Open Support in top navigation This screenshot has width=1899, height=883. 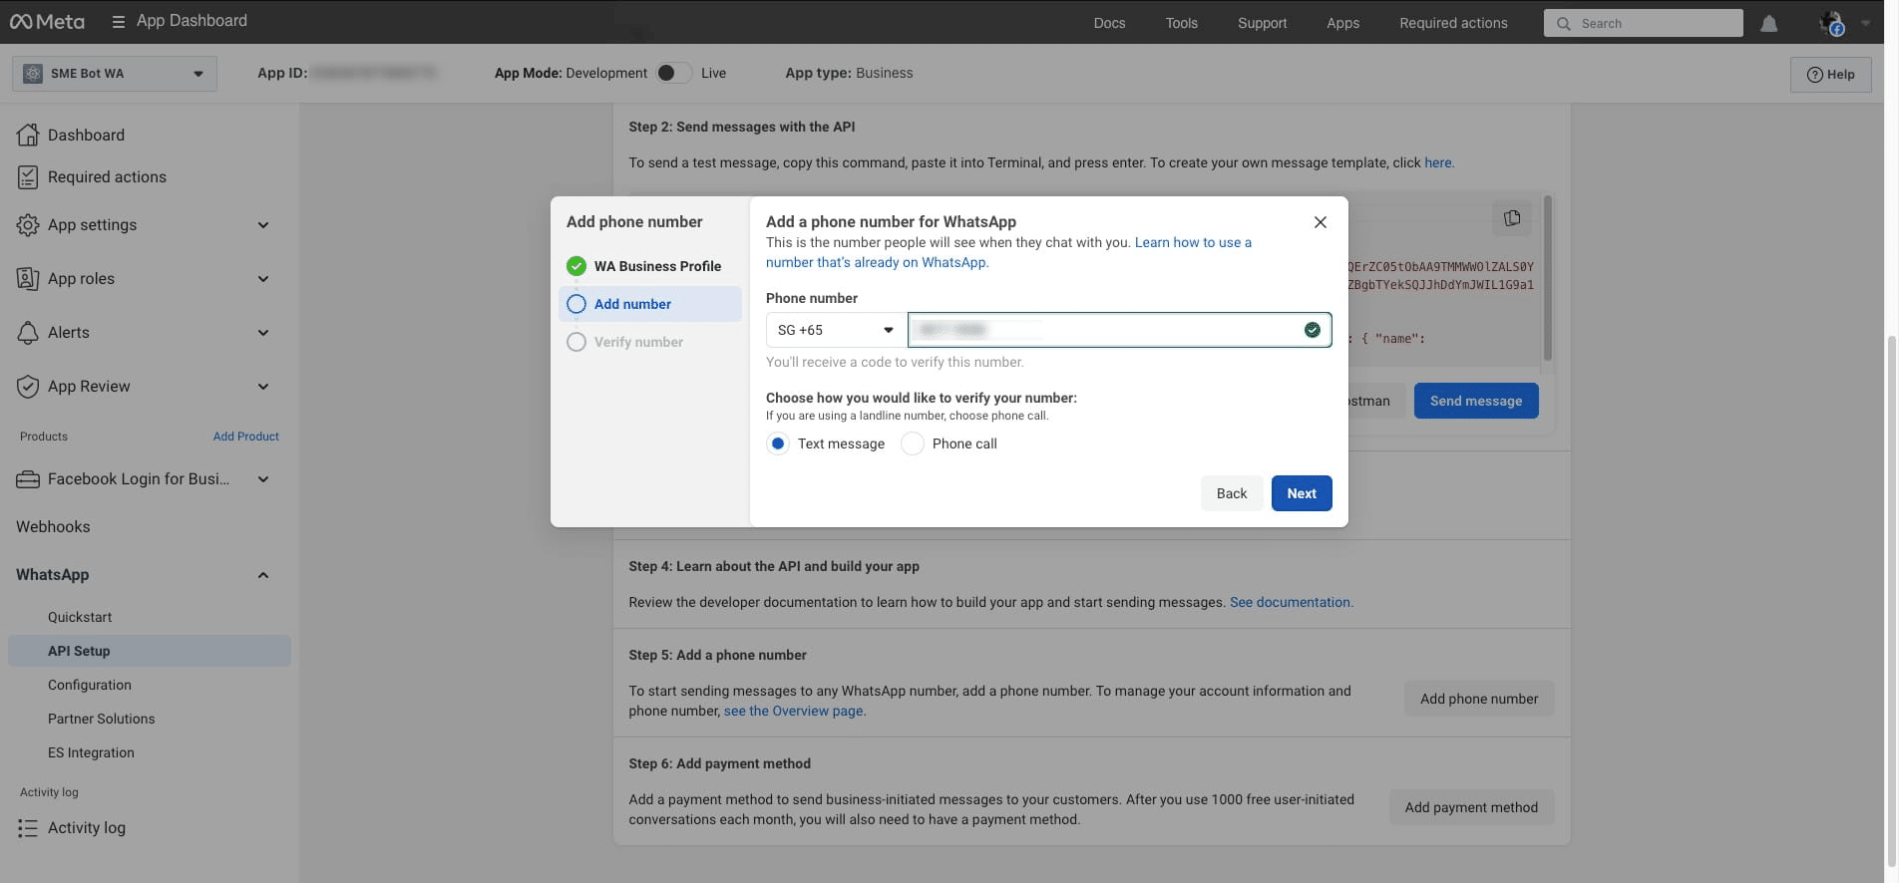[x=1262, y=23]
